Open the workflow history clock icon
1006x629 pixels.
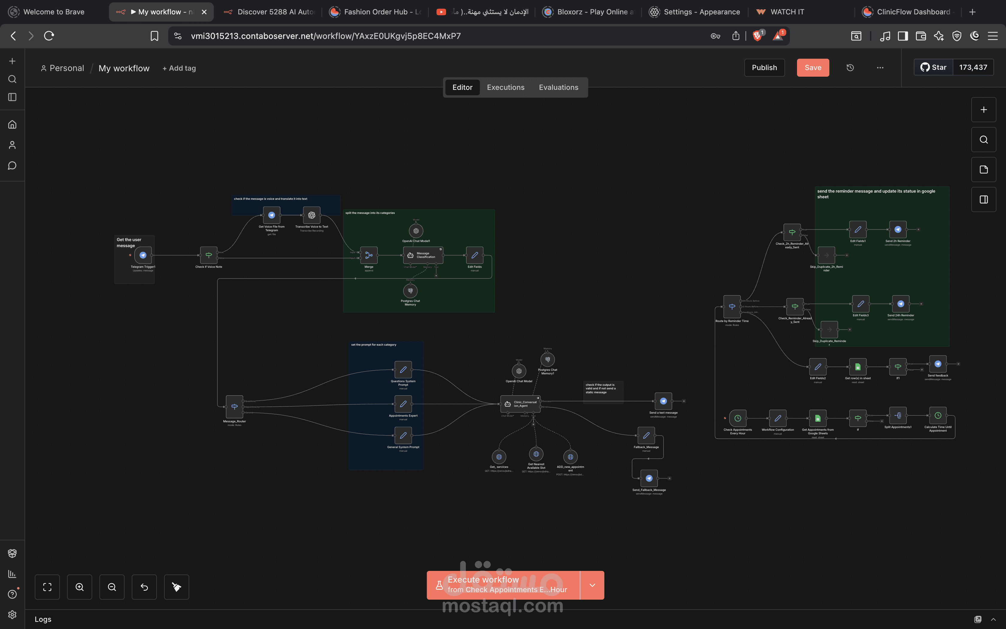pos(850,67)
